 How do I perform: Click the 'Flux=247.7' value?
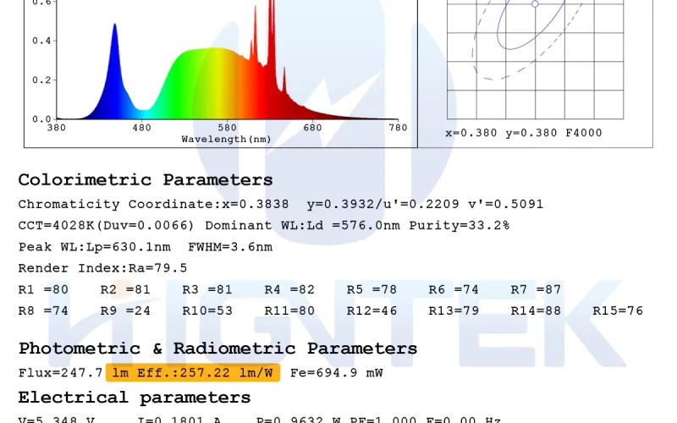click(60, 373)
